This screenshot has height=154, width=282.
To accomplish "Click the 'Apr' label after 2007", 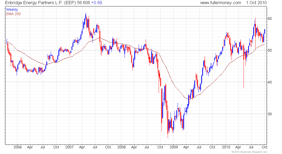I will tap(82, 147).
